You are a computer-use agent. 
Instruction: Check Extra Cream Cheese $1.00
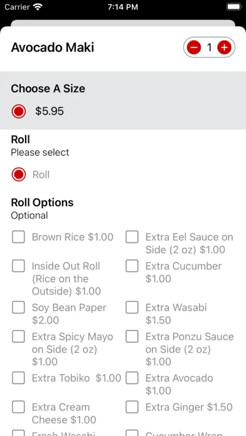coord(18,407)
